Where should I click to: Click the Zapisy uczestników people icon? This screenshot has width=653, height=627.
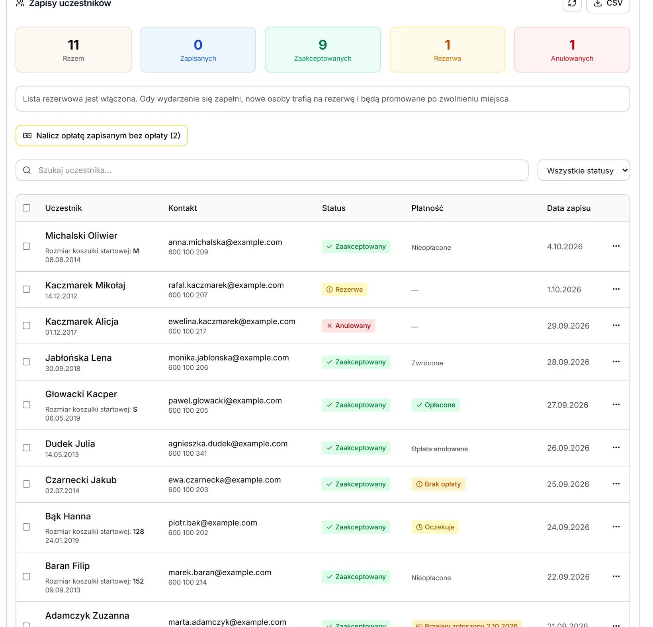pos(20,4)
